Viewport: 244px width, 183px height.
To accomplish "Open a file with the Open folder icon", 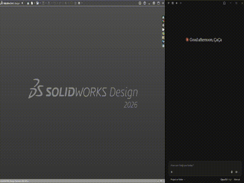I will pos(37,3).
